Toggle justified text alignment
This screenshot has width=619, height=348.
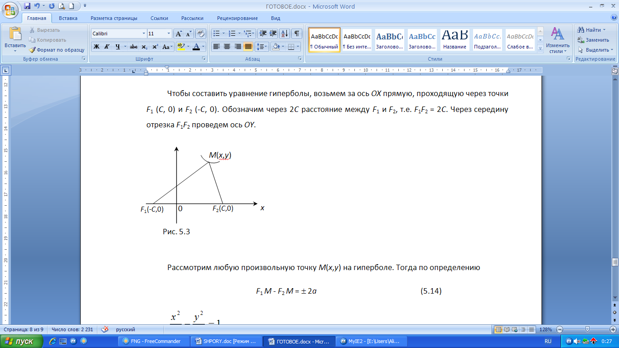(x=248, y=46)
